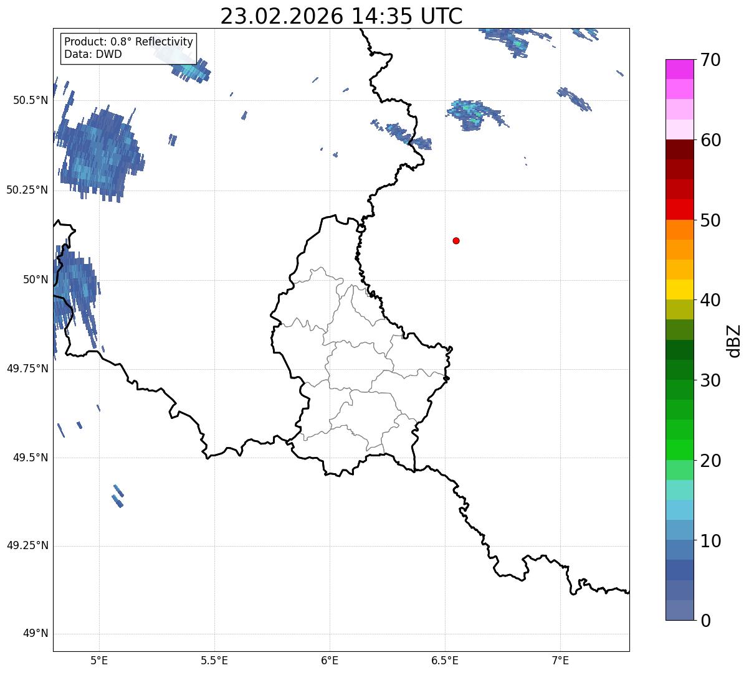Click the 5°E longitude label
Viewport: 749px width, 673px height.
tap(99, 661)
